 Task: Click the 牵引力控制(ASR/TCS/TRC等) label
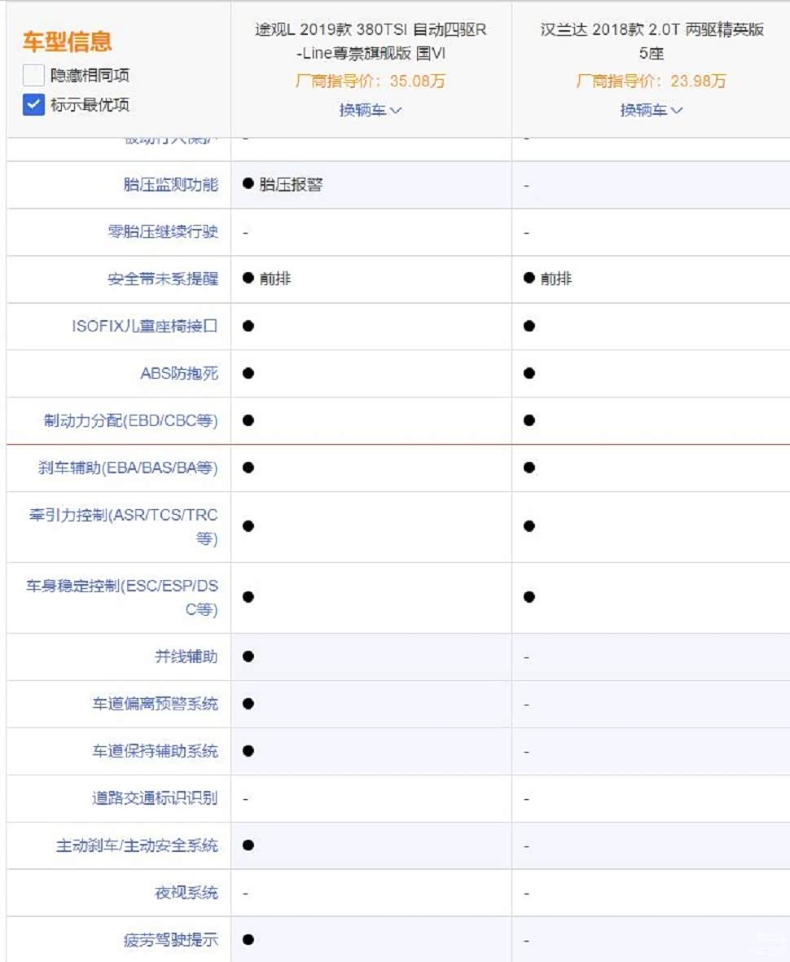point(123,526)
